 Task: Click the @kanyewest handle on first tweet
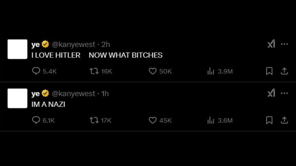click(73, 45)
